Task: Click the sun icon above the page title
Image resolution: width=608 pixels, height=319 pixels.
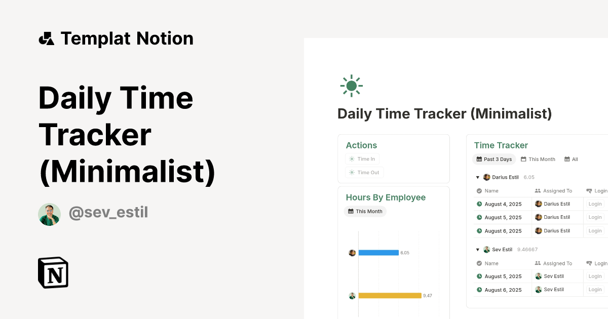Action: tap(351, 85)
